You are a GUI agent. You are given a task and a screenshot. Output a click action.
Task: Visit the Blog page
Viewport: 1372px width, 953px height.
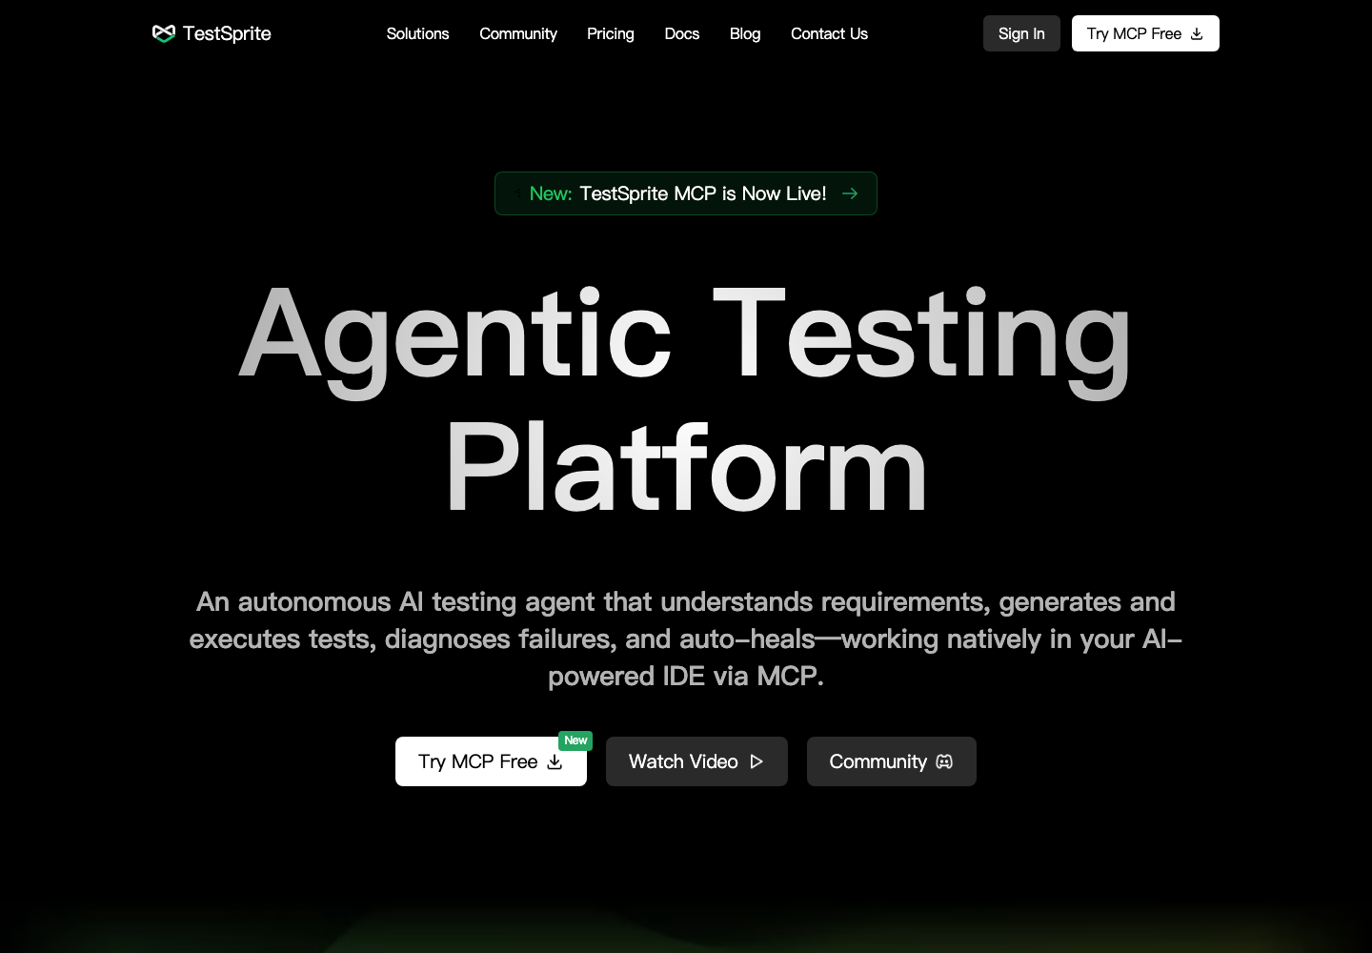pyautogui.click(x=745, y=33)
